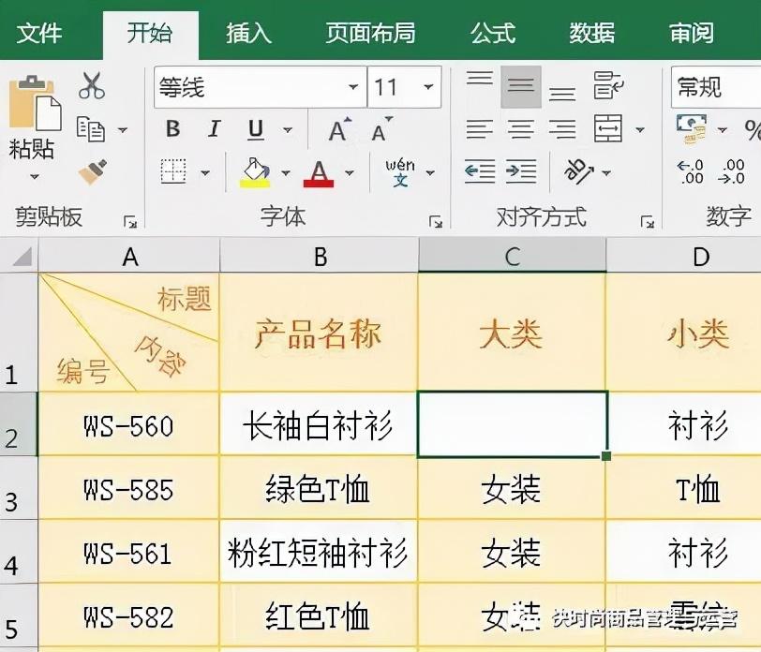Toggle Bold formatting
The image size is (761, 652).
(172, 129)
